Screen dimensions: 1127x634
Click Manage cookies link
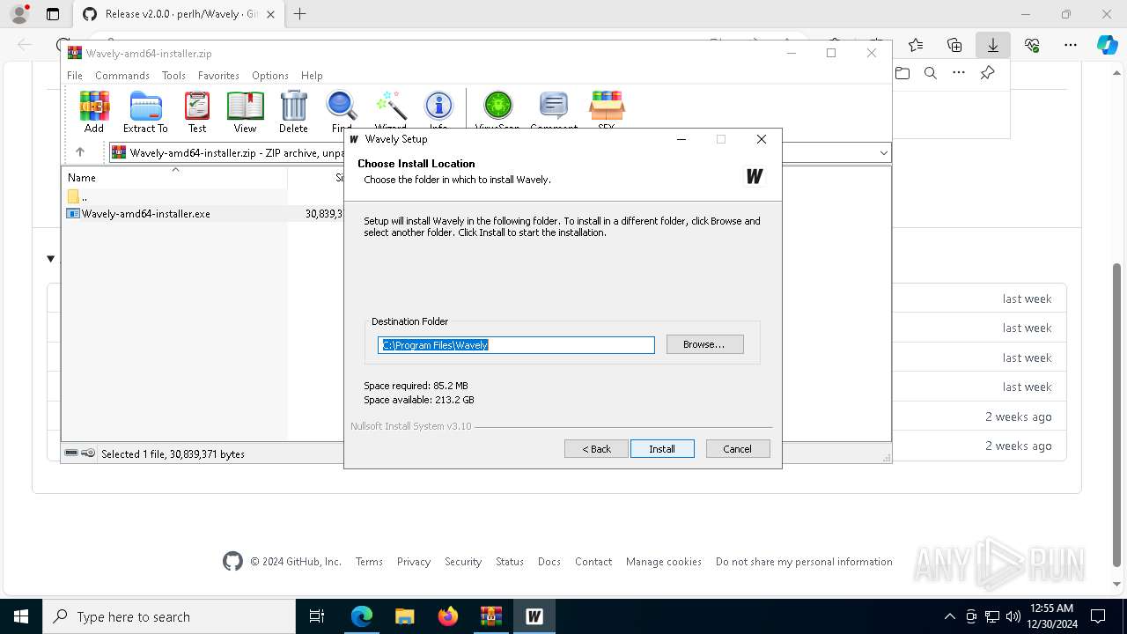pos(664,562)
